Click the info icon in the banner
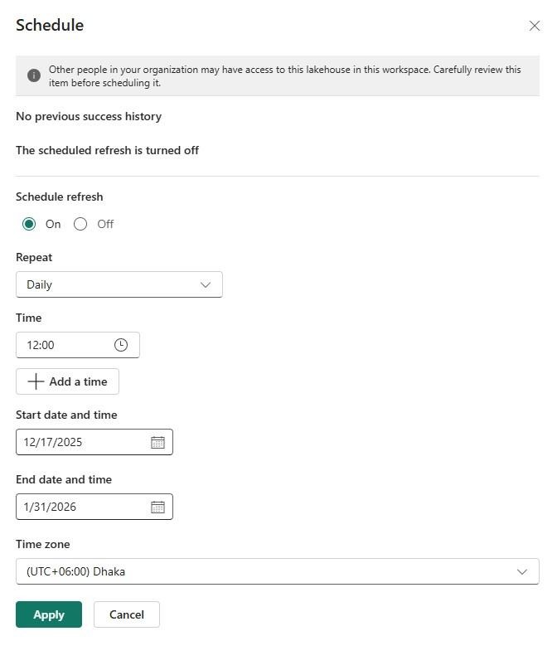Image resolution: width=557 pixels, height=670 pixels. [x=34, y=75]
